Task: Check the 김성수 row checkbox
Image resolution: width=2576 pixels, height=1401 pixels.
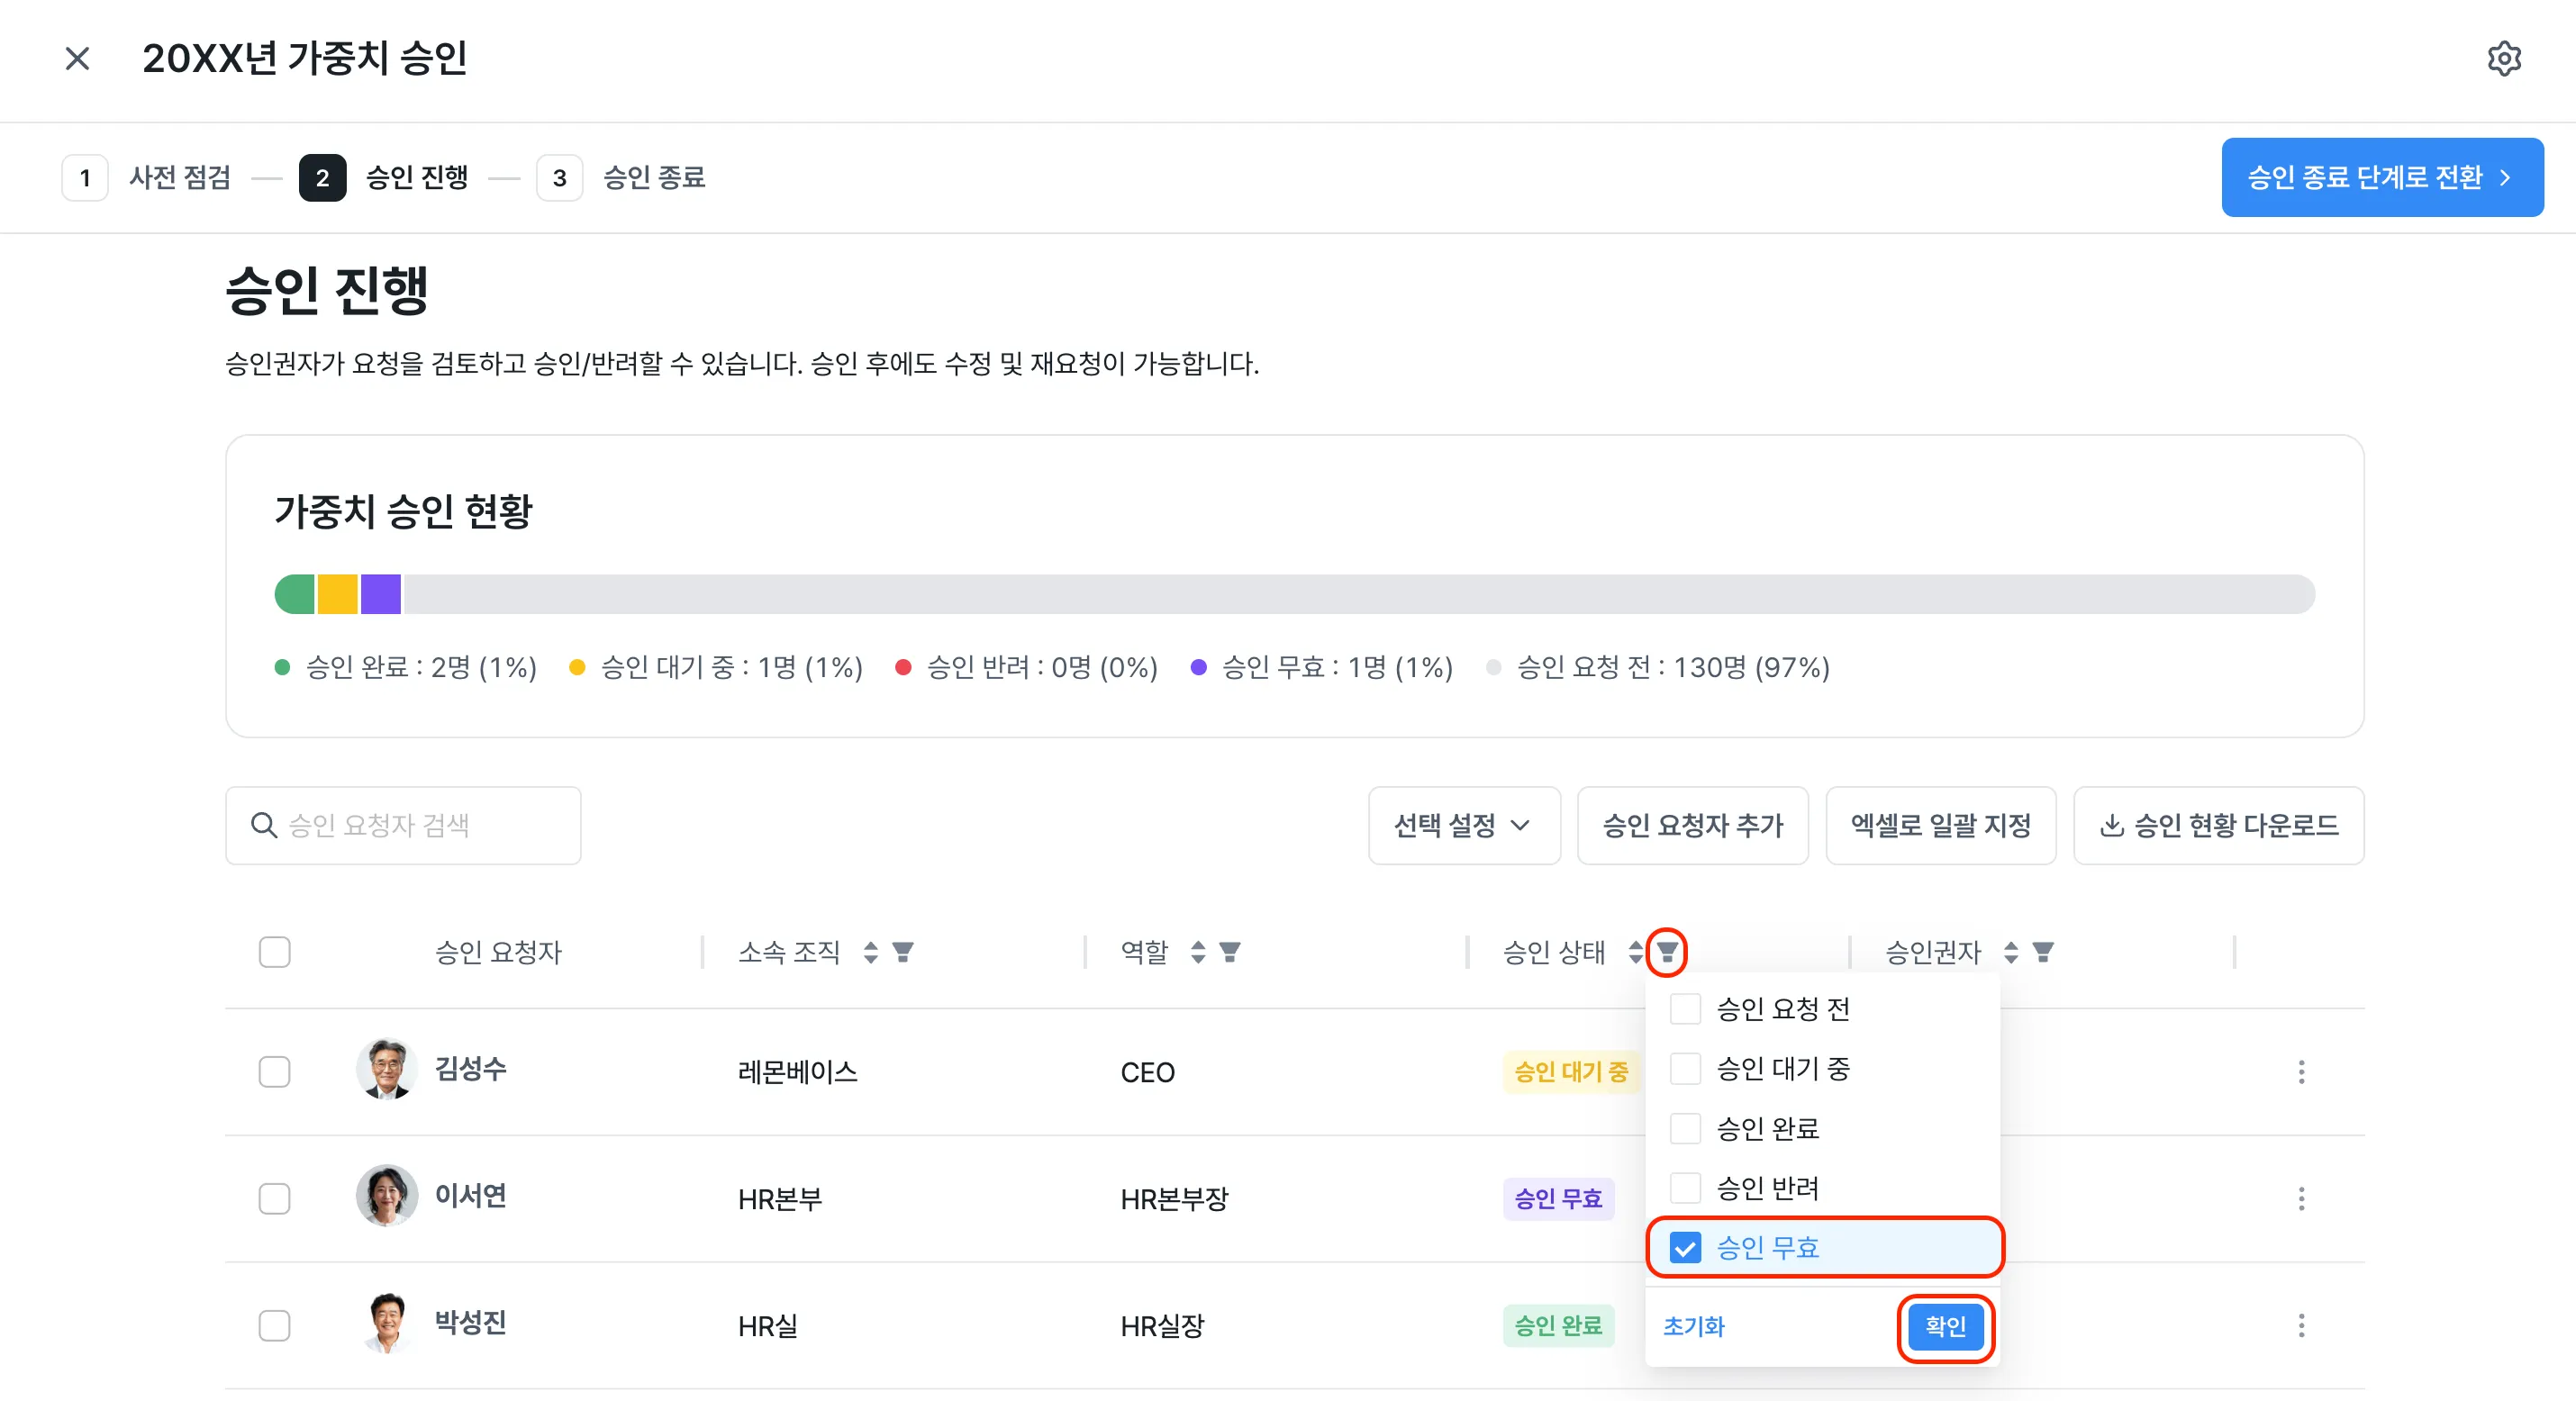Action: coord(274,1072)
